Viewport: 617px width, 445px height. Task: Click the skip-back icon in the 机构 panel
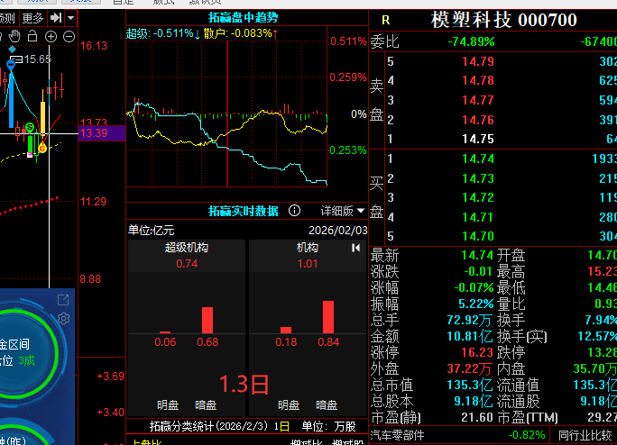point(355,248)
